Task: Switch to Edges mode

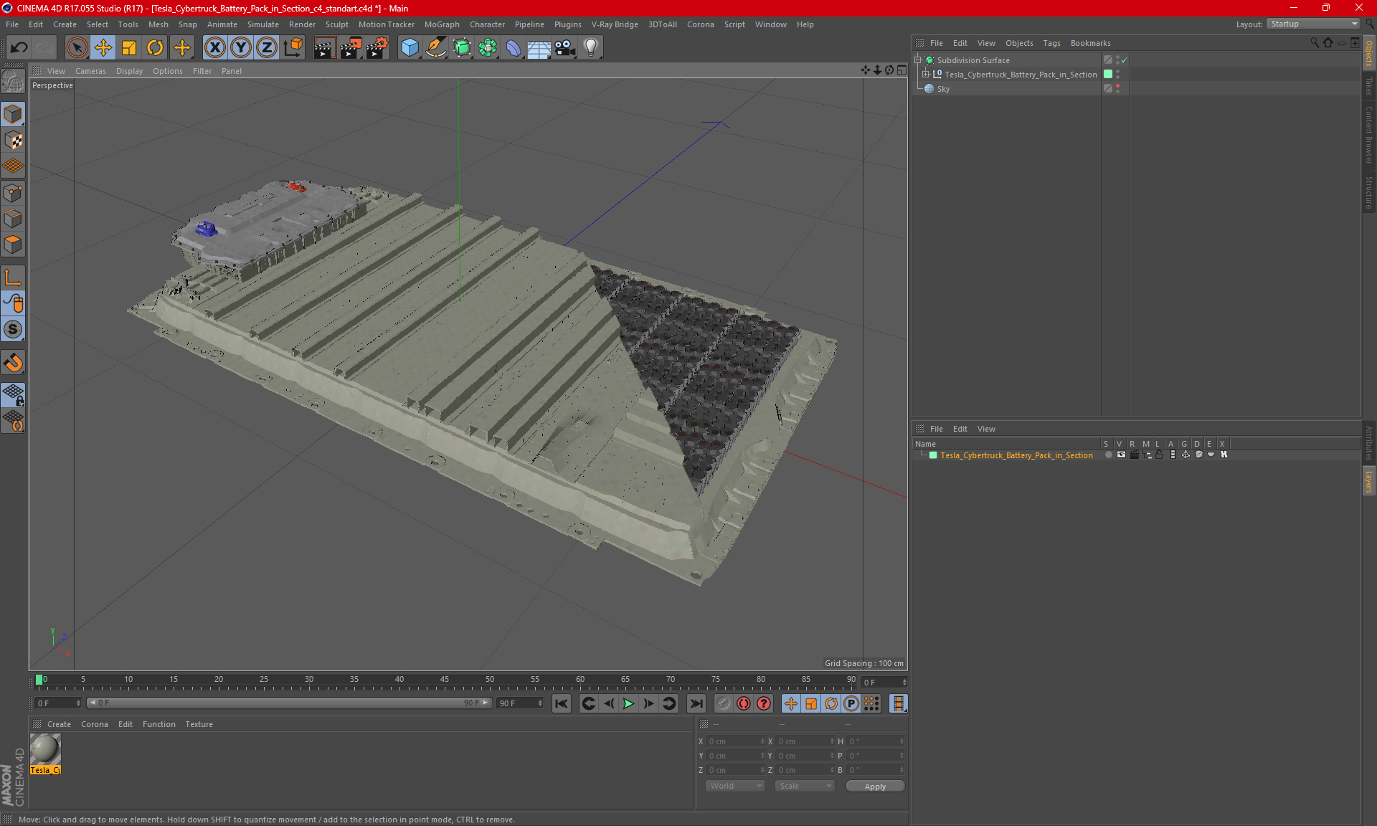Action: point(14,219)
